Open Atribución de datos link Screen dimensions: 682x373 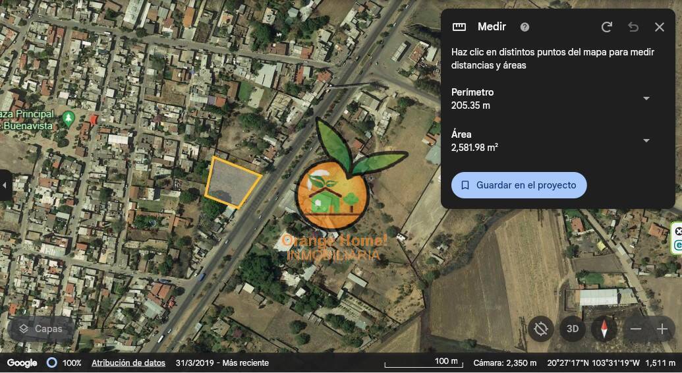pos(128,362)
